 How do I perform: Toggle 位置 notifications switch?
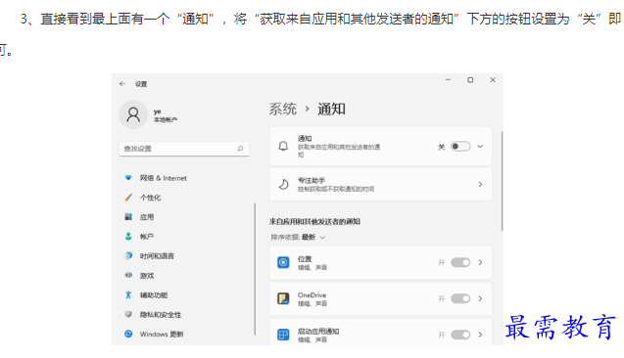tap(460, 263)
